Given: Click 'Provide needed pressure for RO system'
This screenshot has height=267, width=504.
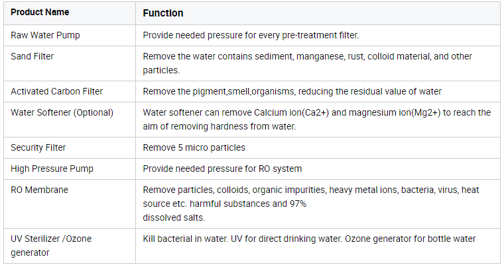Looking at the screenshot, I should click(x=222, y=169).
